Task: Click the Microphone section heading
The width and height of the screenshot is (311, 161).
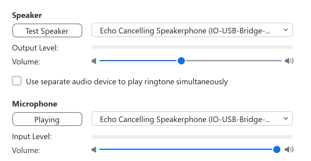Action: [35, 104]
